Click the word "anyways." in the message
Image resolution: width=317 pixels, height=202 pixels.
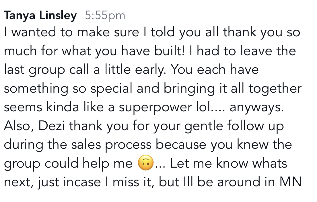pyautogui.click(x=257, y=108)
